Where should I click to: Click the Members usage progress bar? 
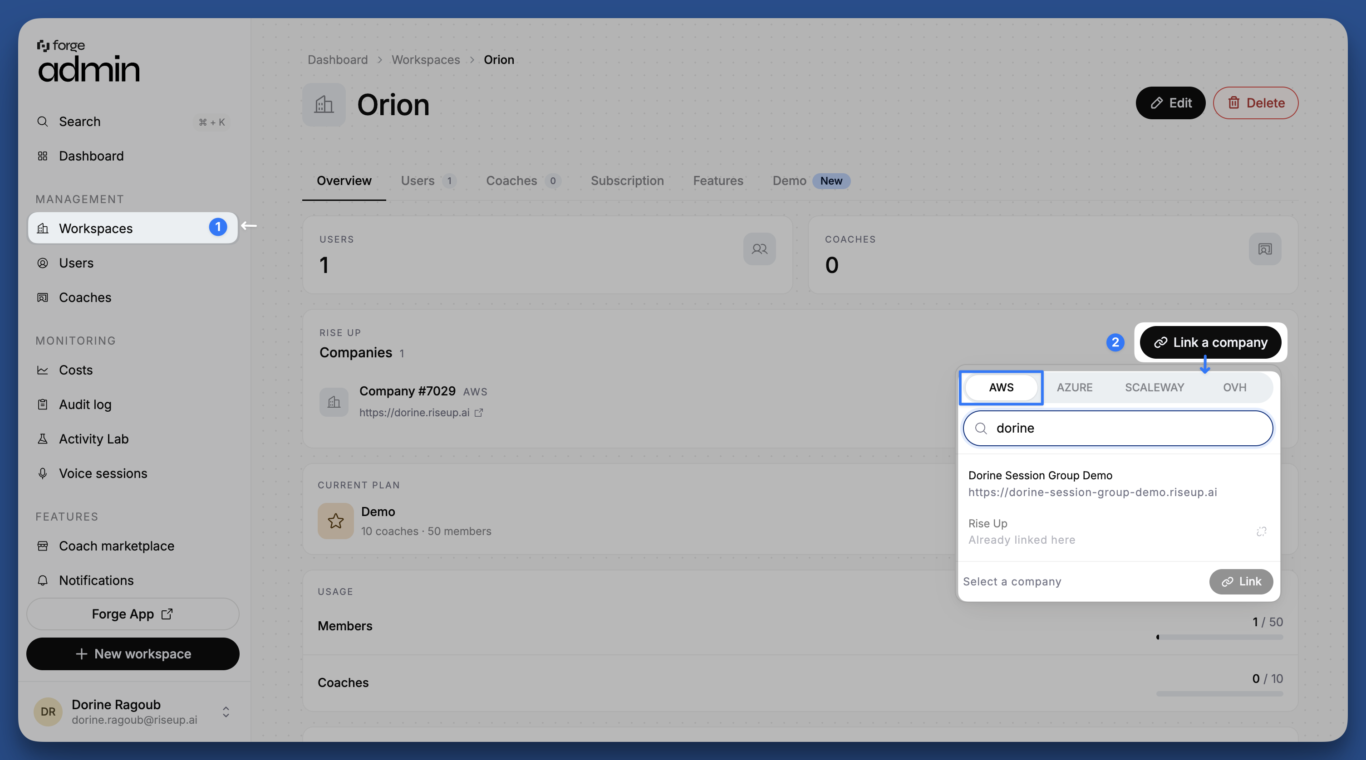click(x=1220, y=637)
